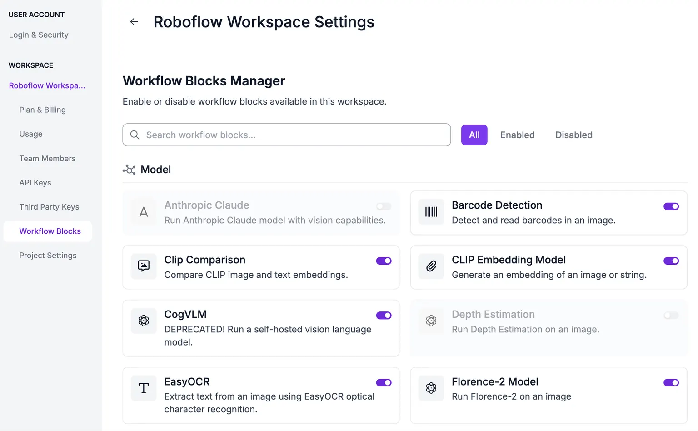Click the Barcode Detection barcode icon
Image resolution: width=698 pixels, height=431 pixels.
tap(431, 212)
